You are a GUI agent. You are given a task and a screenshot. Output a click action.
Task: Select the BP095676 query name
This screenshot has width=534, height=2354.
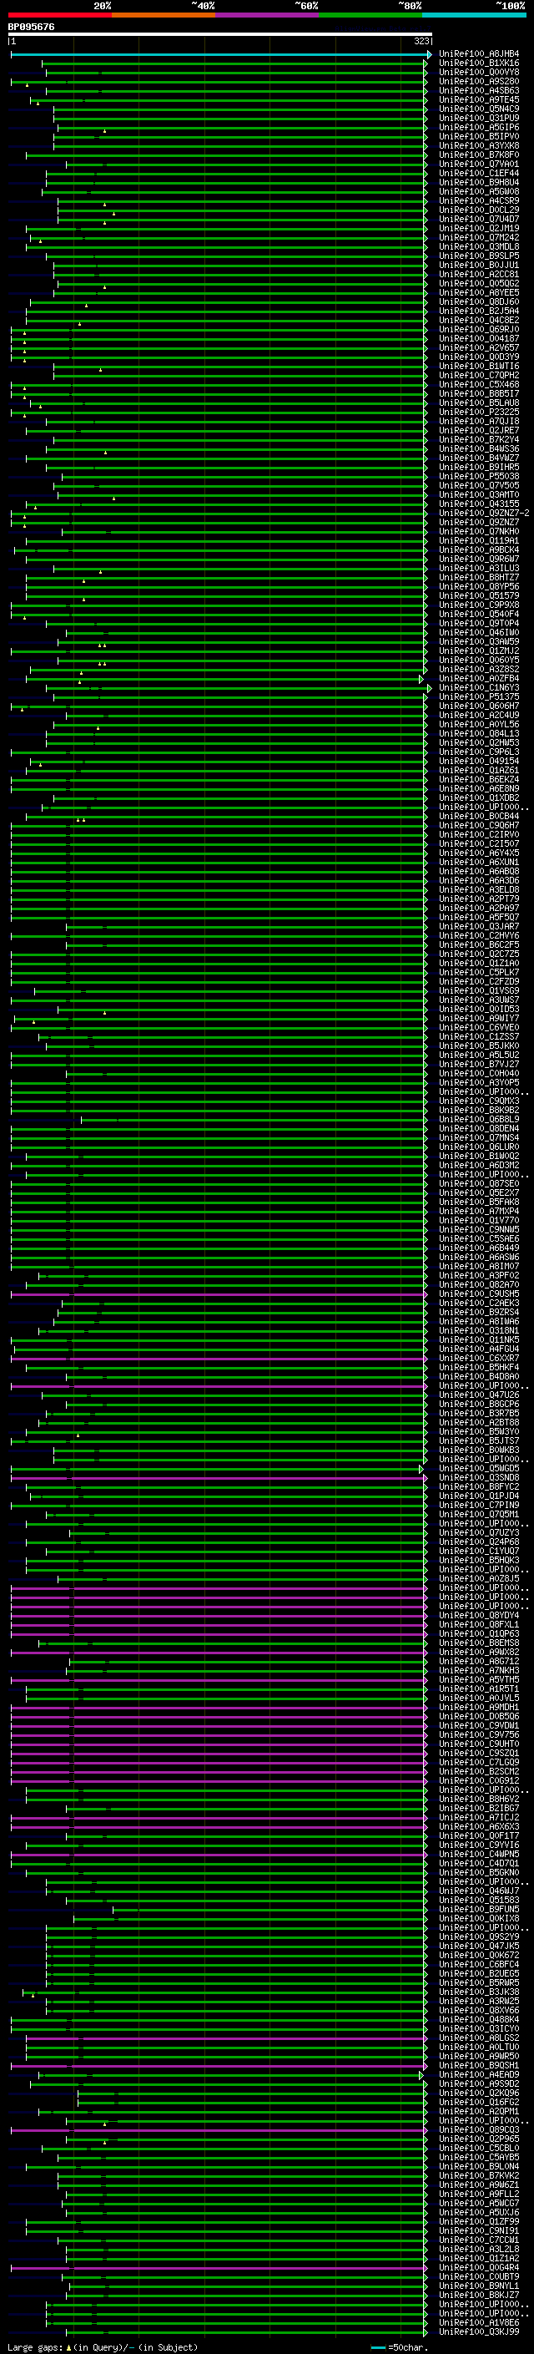(x=31, y=27)
